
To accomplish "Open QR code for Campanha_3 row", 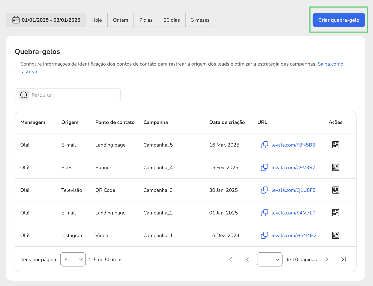I will tap(335, 190).
